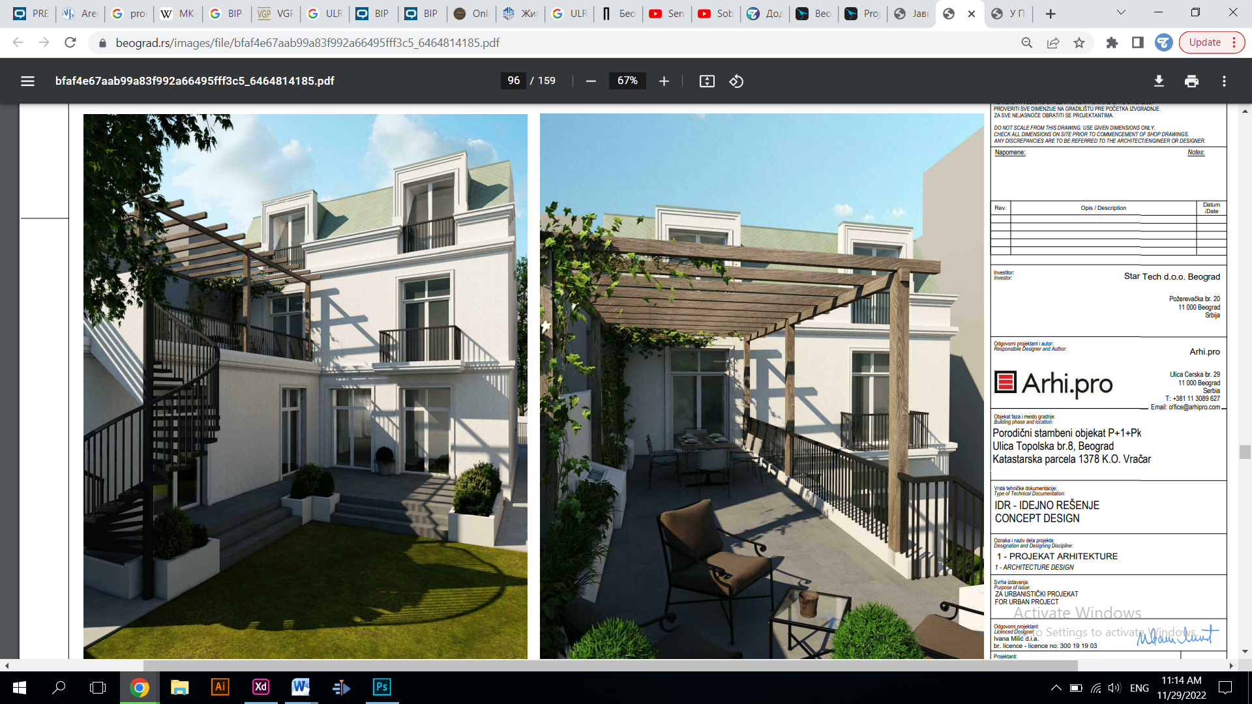Open the Extensions puzzle icon
Viewport: 1252px width, 704px height.
tap(1112, 42)
